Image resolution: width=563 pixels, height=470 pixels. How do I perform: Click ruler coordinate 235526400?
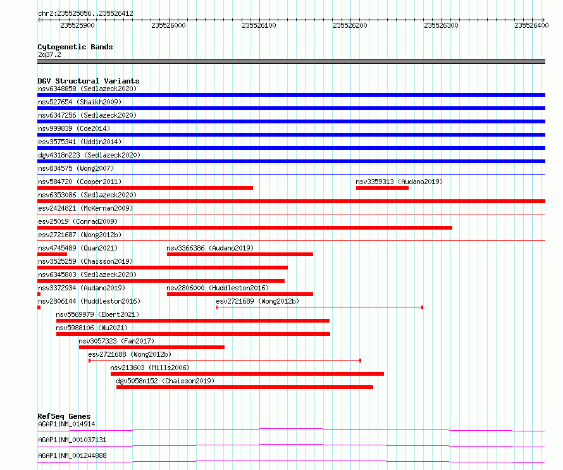tap(531, 25)
